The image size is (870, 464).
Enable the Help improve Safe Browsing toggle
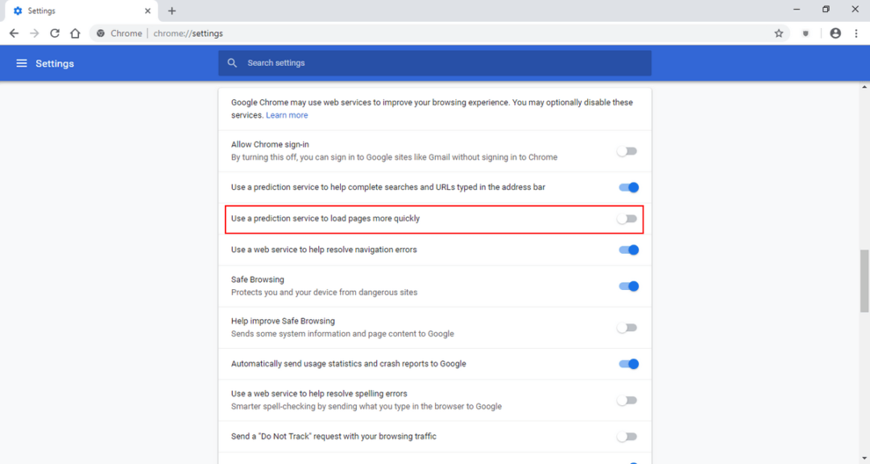coord(627,327)
